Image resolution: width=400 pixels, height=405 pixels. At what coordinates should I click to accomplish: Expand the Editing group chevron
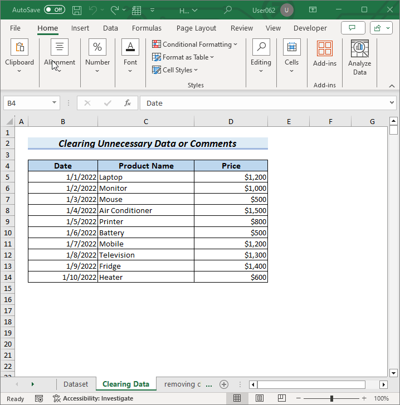tap(261, 71)
